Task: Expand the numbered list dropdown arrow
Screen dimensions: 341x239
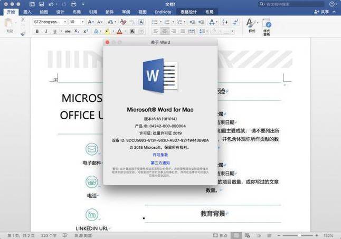Action: [173, 22]
